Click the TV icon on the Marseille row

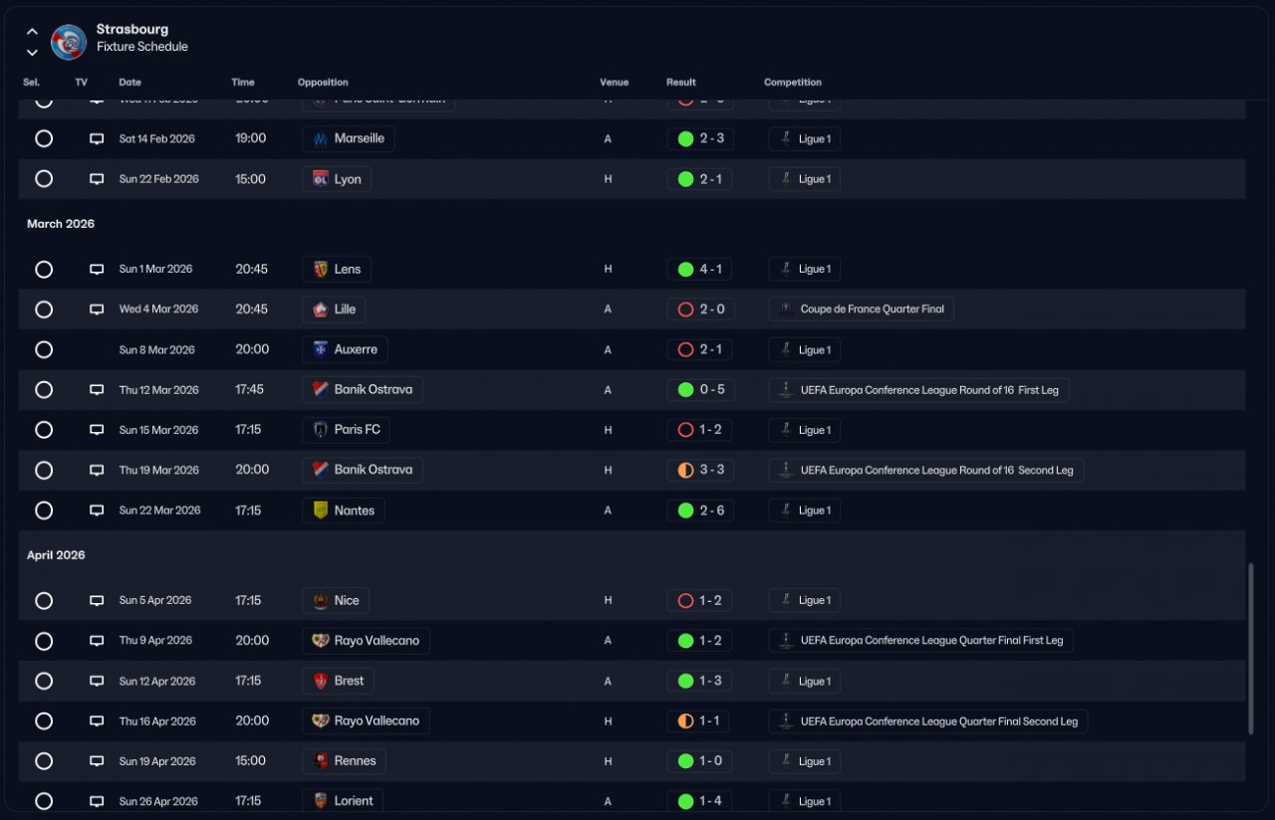click(x=97, y=139)
